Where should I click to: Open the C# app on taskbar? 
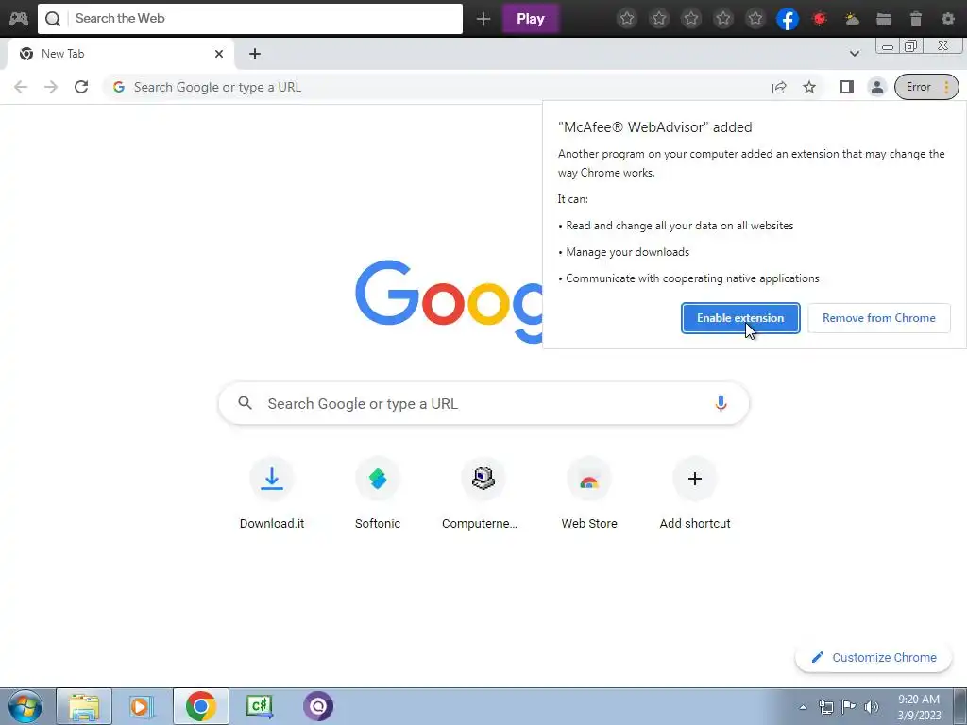(259, 706)
